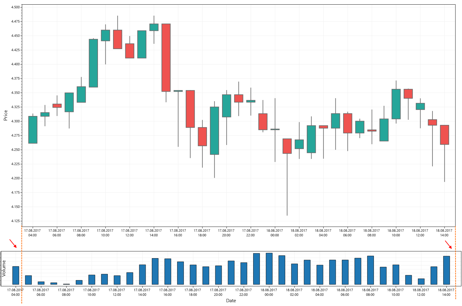Click volume chart's 17.08.2017 10:00 date label
The height and width of the screenshot is (306, 462).
91,292
